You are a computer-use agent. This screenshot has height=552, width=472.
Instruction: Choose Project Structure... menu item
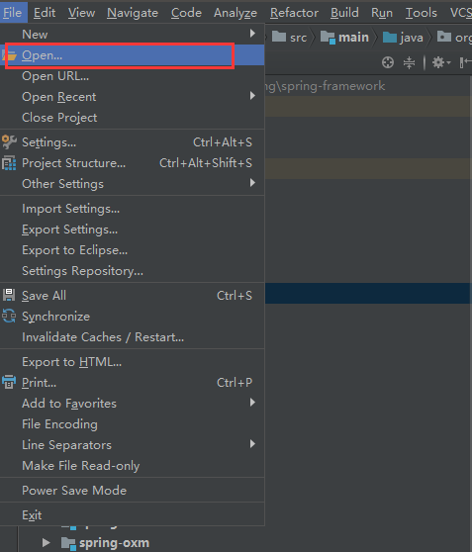point(132,163)
